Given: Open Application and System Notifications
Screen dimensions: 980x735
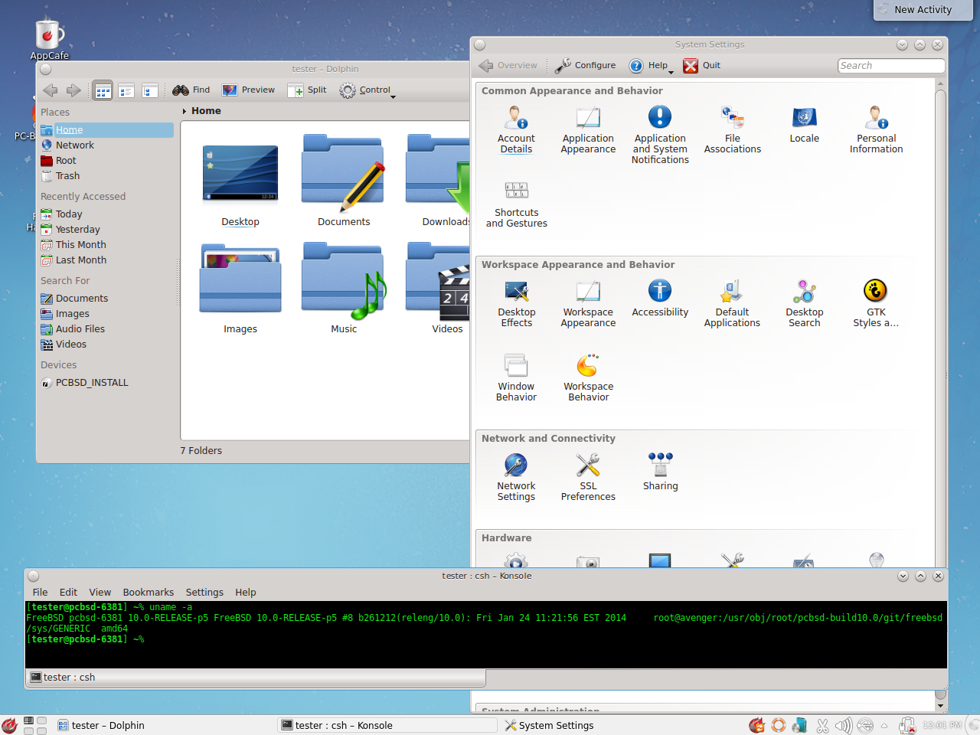Looking at the screenshot, I should click(660, 135).
